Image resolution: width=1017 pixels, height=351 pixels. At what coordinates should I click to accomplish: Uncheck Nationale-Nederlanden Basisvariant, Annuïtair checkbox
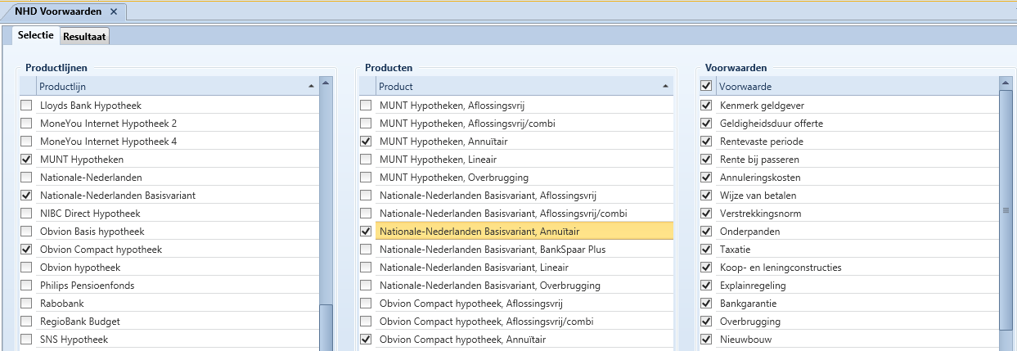tap(366, 232)
